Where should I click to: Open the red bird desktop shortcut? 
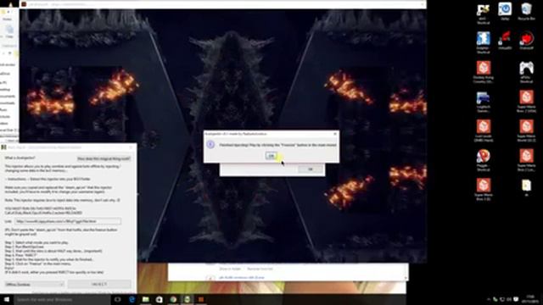[505, 41]
